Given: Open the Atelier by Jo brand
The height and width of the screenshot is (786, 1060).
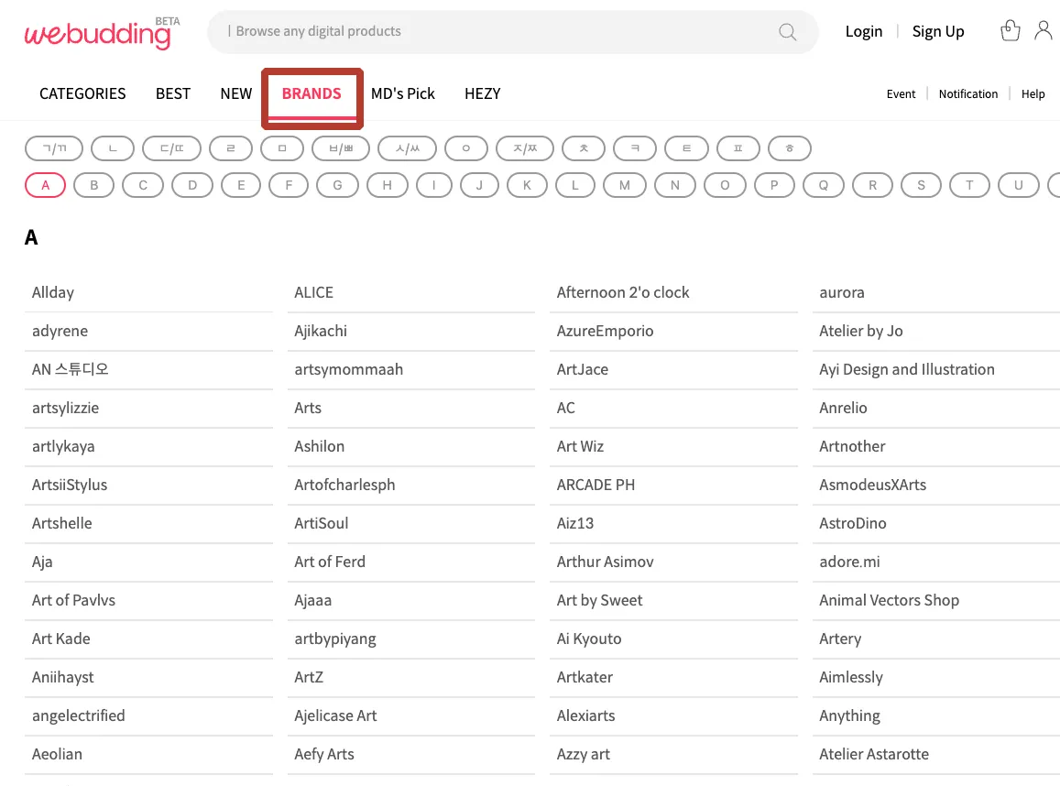Looking at the screenshot, I should [x=936, y=331].
